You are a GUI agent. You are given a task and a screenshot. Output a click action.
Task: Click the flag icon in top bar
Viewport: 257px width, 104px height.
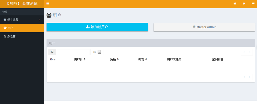pyautogui.click(x=253, y=3)
